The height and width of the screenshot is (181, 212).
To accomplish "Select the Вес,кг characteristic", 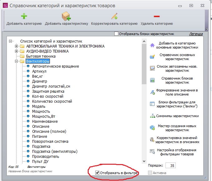I will point(37,76).
